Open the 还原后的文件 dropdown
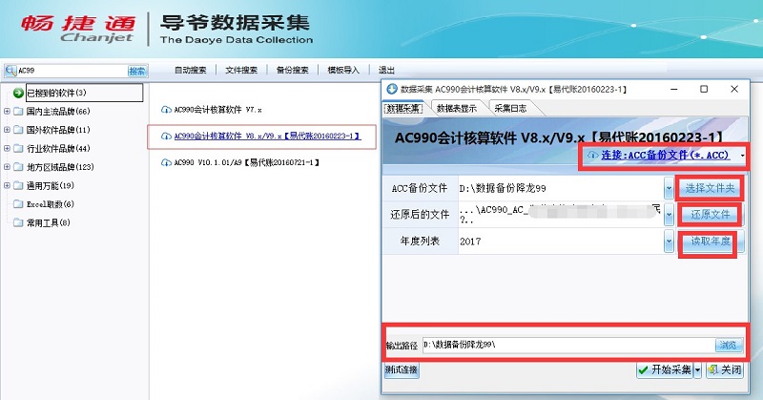763x400 pixels. (x=669, y=215)
